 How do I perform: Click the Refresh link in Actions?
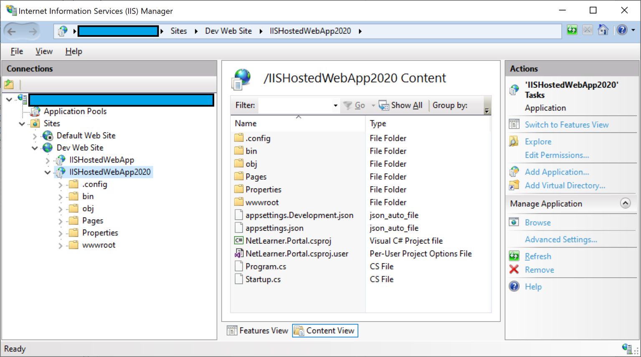[538, 256]
